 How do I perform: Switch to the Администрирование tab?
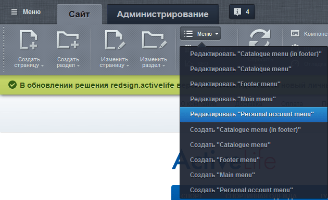click(x=163, y=14)
